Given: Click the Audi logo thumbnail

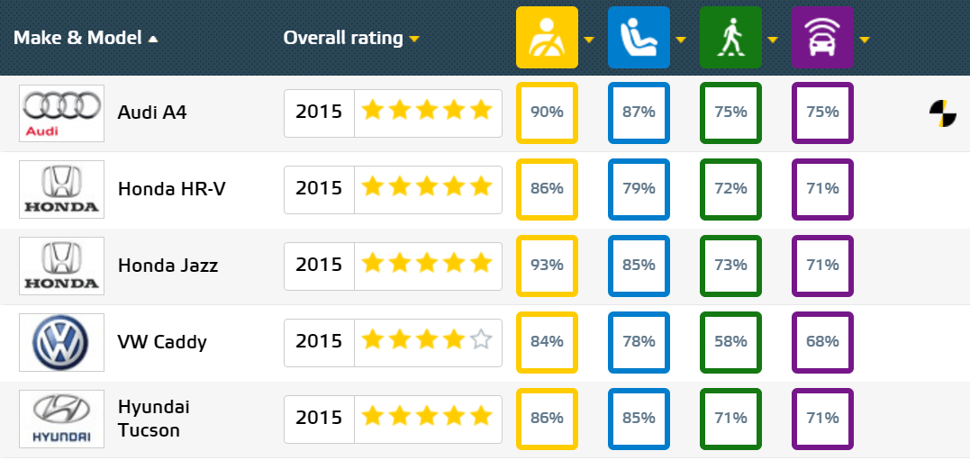Looking at the screenshot, I should tap(62, 113).
